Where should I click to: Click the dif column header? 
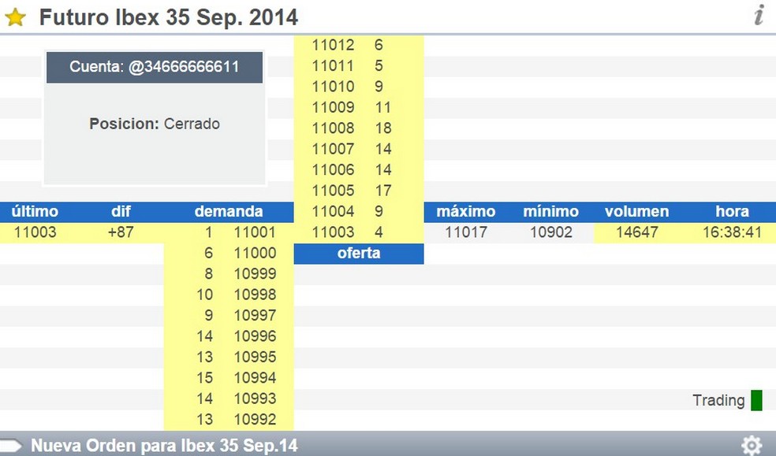coord(121,212)
